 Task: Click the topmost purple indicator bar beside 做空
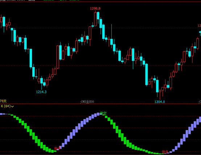[98, 114]
